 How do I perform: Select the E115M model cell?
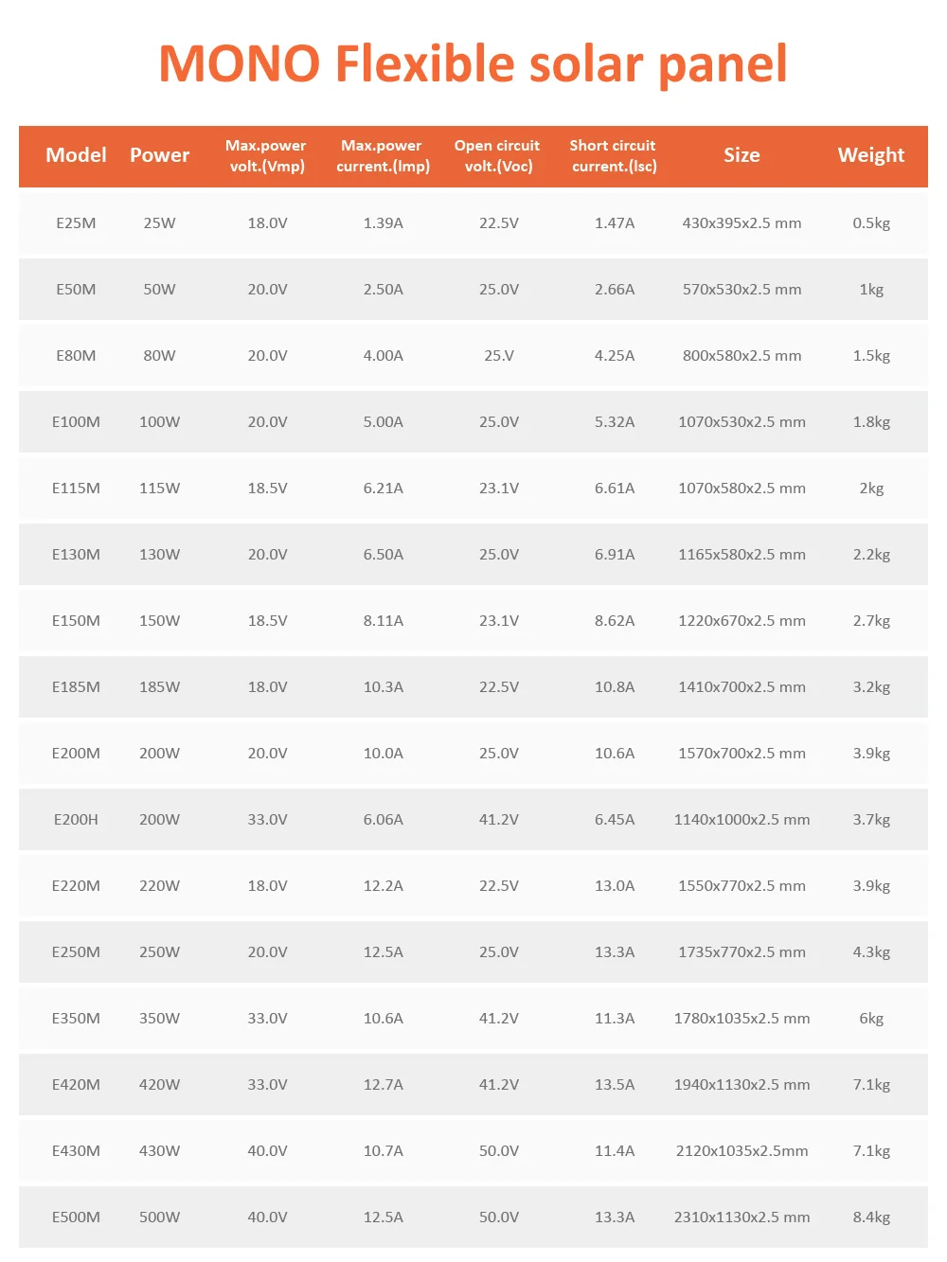[76, 489]
